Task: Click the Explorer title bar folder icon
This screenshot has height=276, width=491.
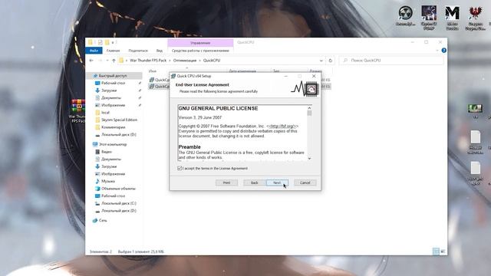Action: click(x=91, y=42)
